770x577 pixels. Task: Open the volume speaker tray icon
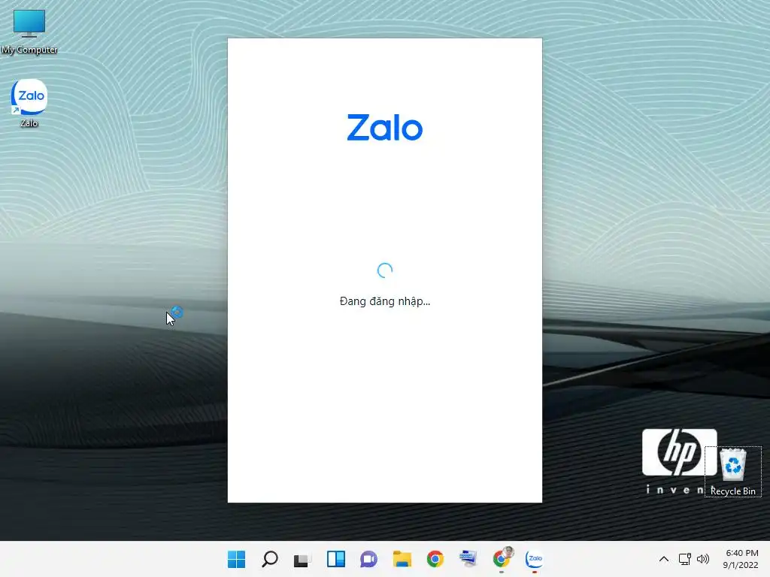(x=703, y=559)
